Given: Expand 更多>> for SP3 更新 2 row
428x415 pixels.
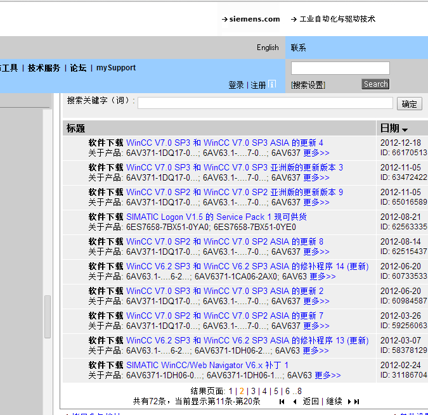Looking at the screenshot, I should point(316,302).
